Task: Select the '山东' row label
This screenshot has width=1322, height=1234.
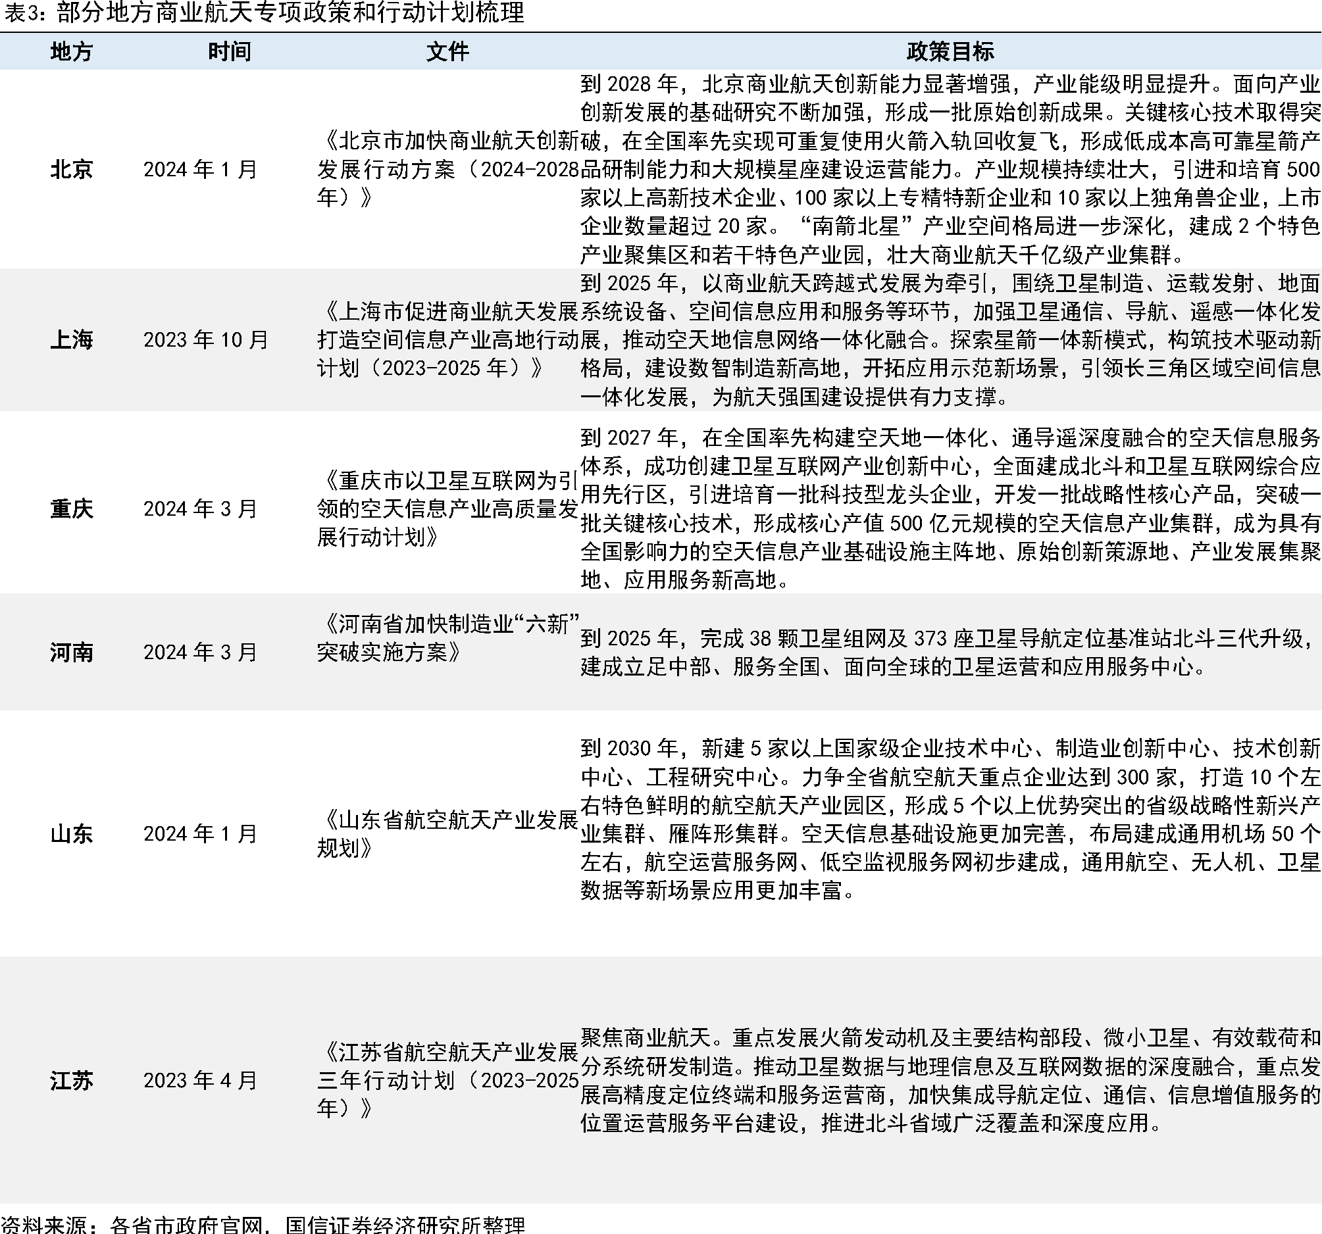Action: (71, 834)
